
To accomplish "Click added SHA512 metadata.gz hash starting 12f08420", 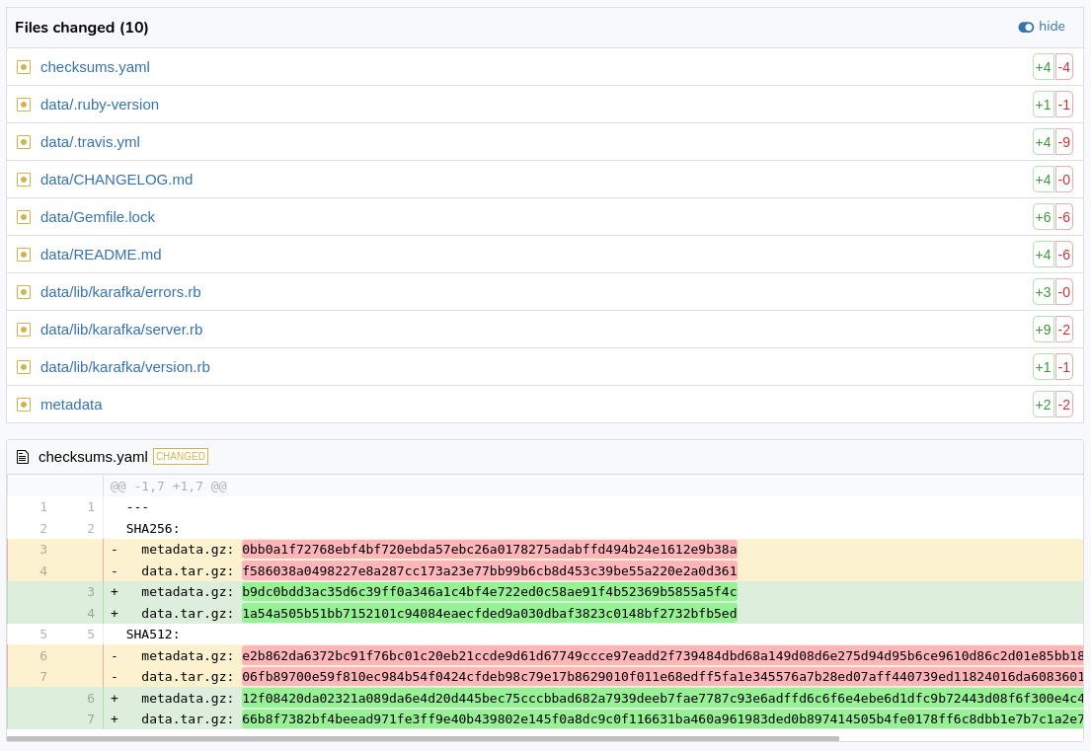I will [x=662, y=699].
